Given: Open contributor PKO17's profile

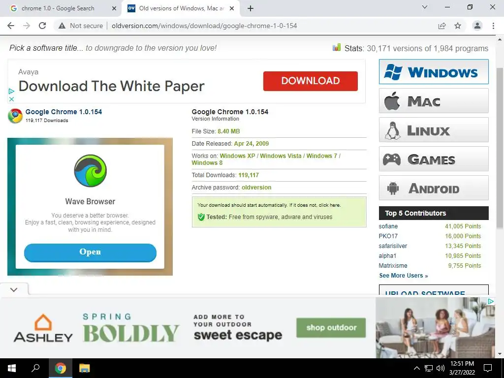Looking at the screenshot, I should click(388, 236).
